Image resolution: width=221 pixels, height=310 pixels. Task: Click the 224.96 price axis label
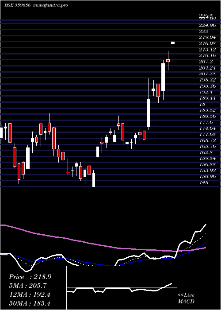coord(208,25)
